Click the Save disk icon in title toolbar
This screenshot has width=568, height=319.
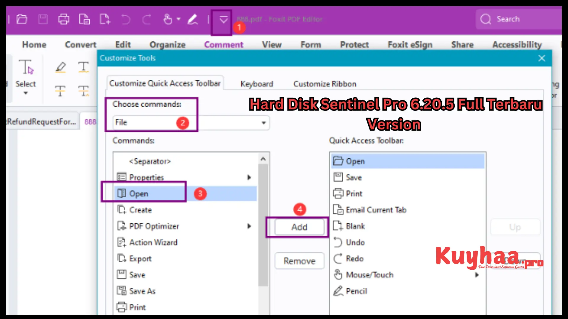point(43,19)
